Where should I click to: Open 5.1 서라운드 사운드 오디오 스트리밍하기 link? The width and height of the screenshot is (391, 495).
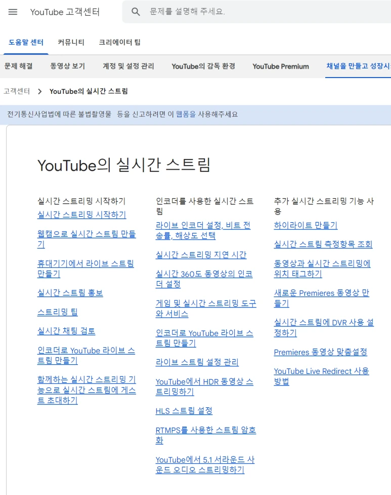[205, 465]
